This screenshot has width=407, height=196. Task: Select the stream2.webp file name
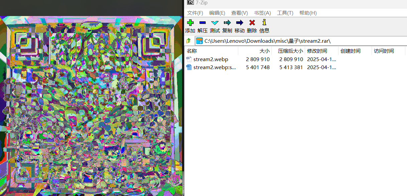[211, 59]
